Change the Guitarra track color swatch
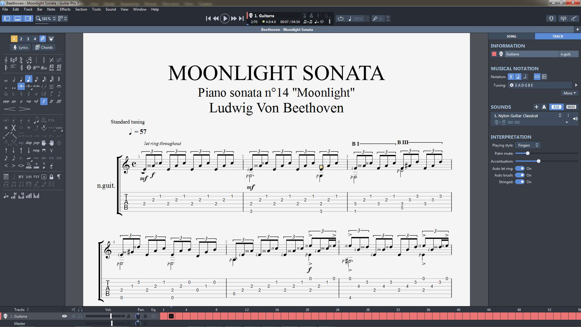 pyautogui.click(x=494, y=54)
